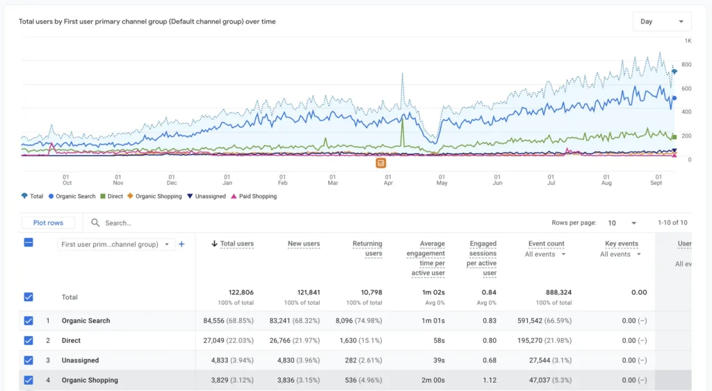Click the search magnifier icon
This screenshot has height=391, width=712.
[x=95, y=223]
